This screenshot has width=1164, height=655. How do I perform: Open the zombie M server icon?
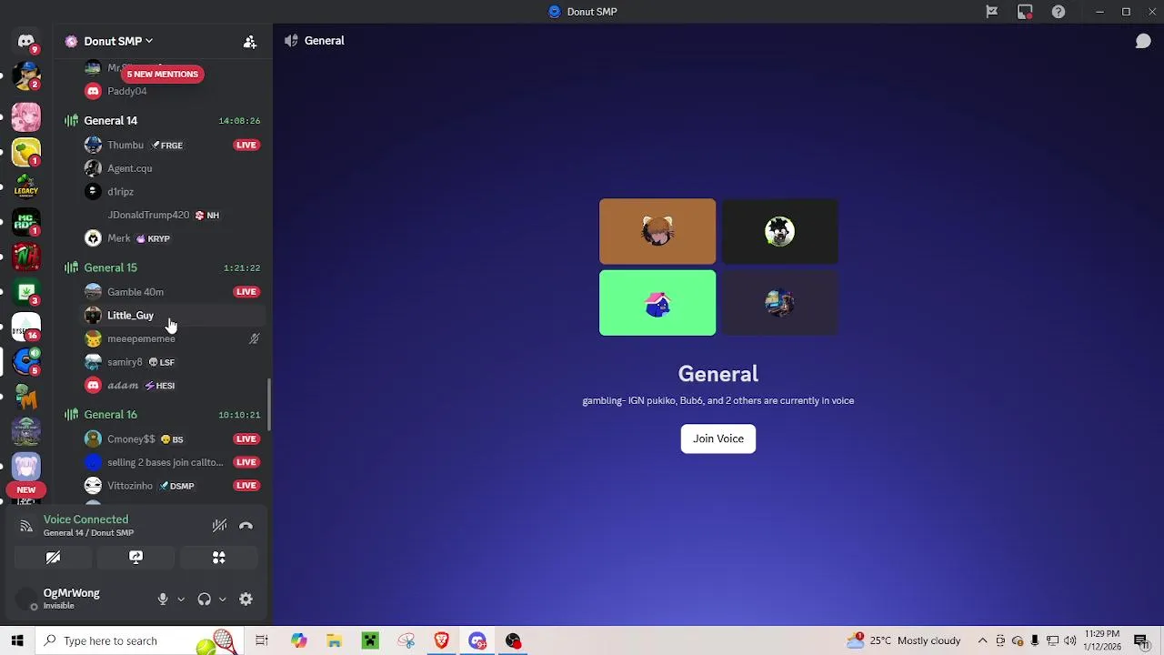coord(25,396)
